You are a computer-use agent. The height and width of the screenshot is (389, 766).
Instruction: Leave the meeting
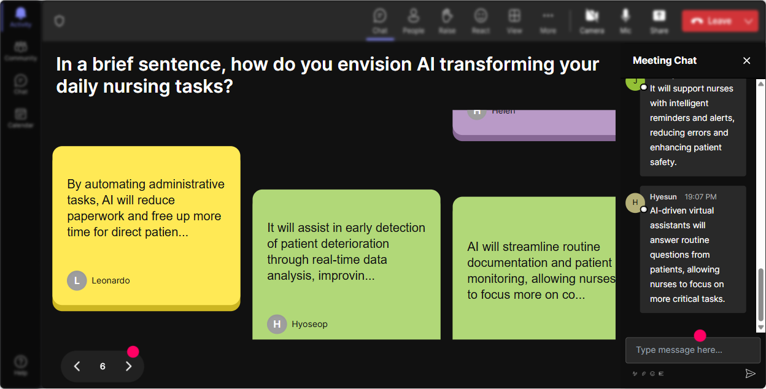[x=711, y=21]
